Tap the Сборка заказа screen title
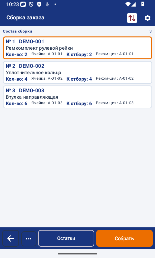Screen dimensions: 155x258 click(x=26, y=18)
